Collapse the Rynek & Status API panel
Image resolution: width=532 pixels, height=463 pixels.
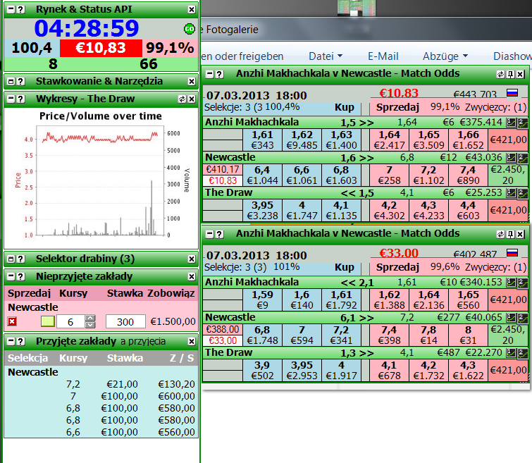pos(11,9)
